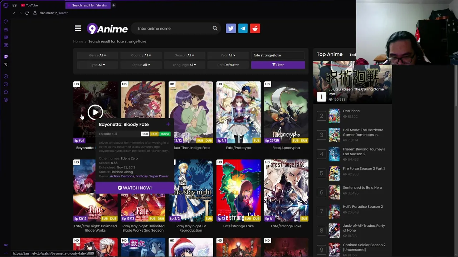The height and width of the screenshot is (257, 458).
Task: Open 9Anime Telegram social button
Action: [243, 29]
